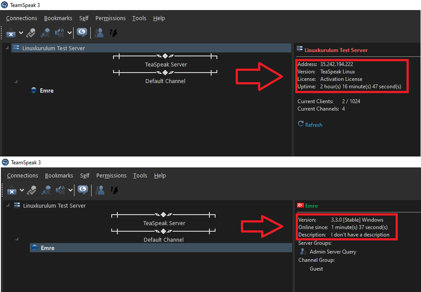Click the Refresh circular arrow icon
This screenshot has height=292, width=421.
point(301,124)
